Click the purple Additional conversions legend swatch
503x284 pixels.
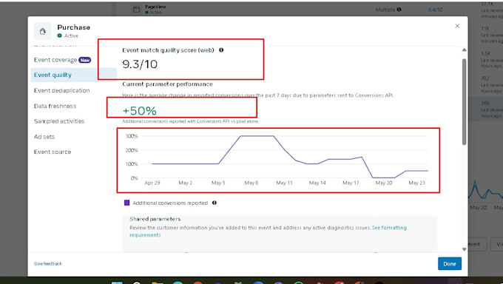(126, 203)
